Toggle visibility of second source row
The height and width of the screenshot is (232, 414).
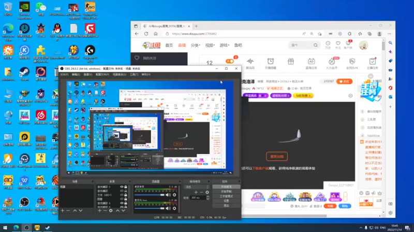click(122, 191)
